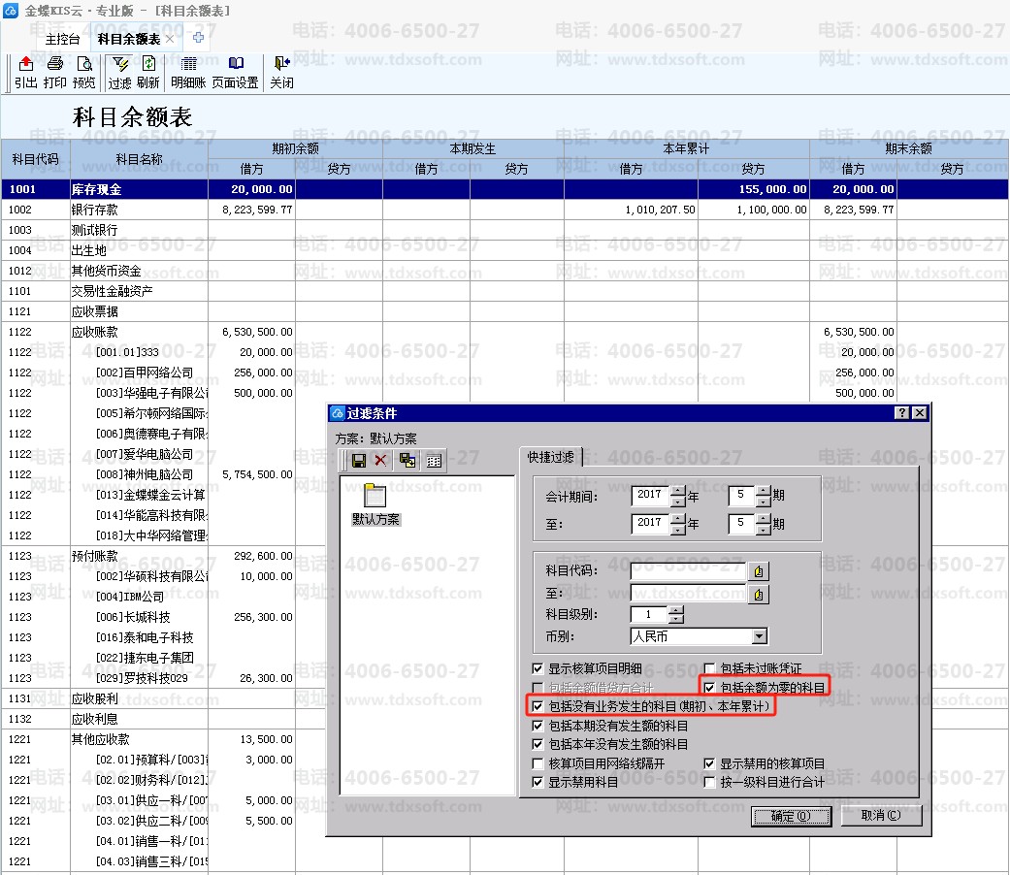Click the 其他货币资金 account row

505,271
